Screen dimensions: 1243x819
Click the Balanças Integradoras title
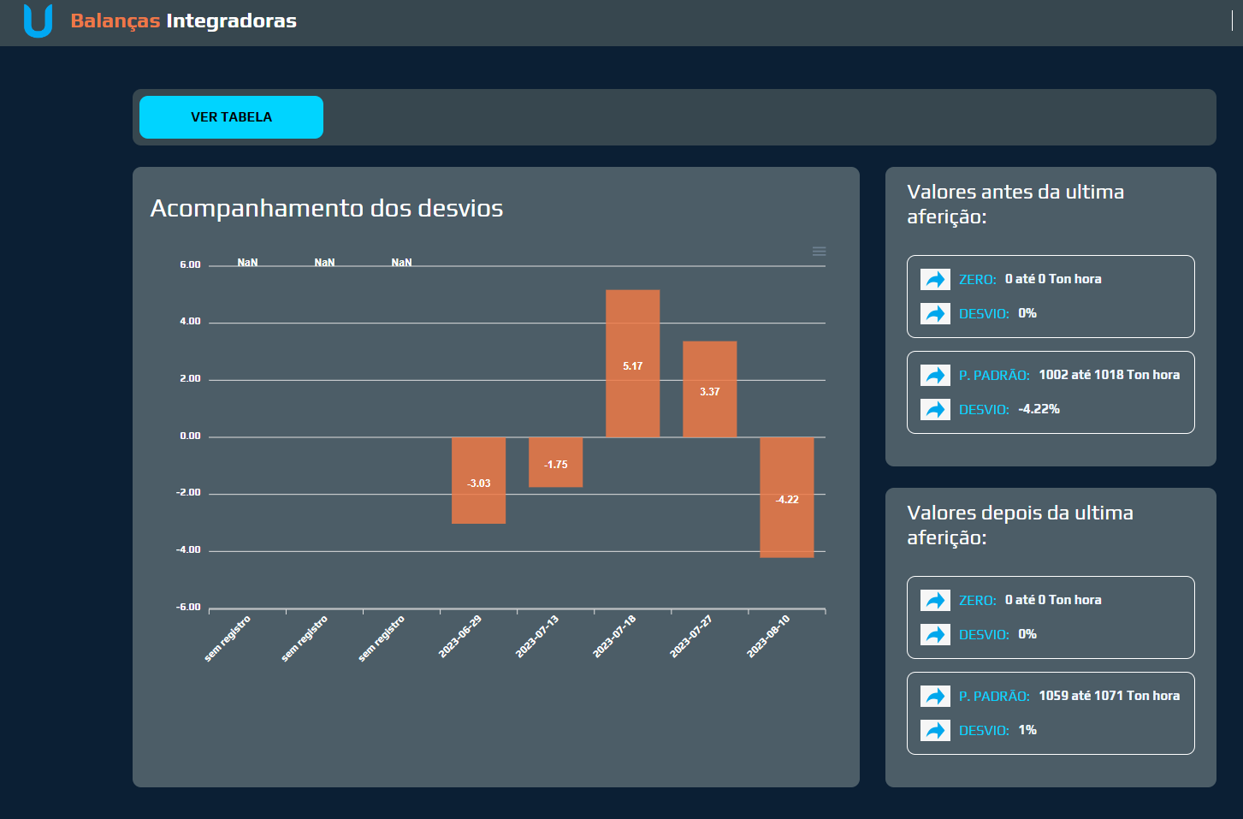pos(183,21)
